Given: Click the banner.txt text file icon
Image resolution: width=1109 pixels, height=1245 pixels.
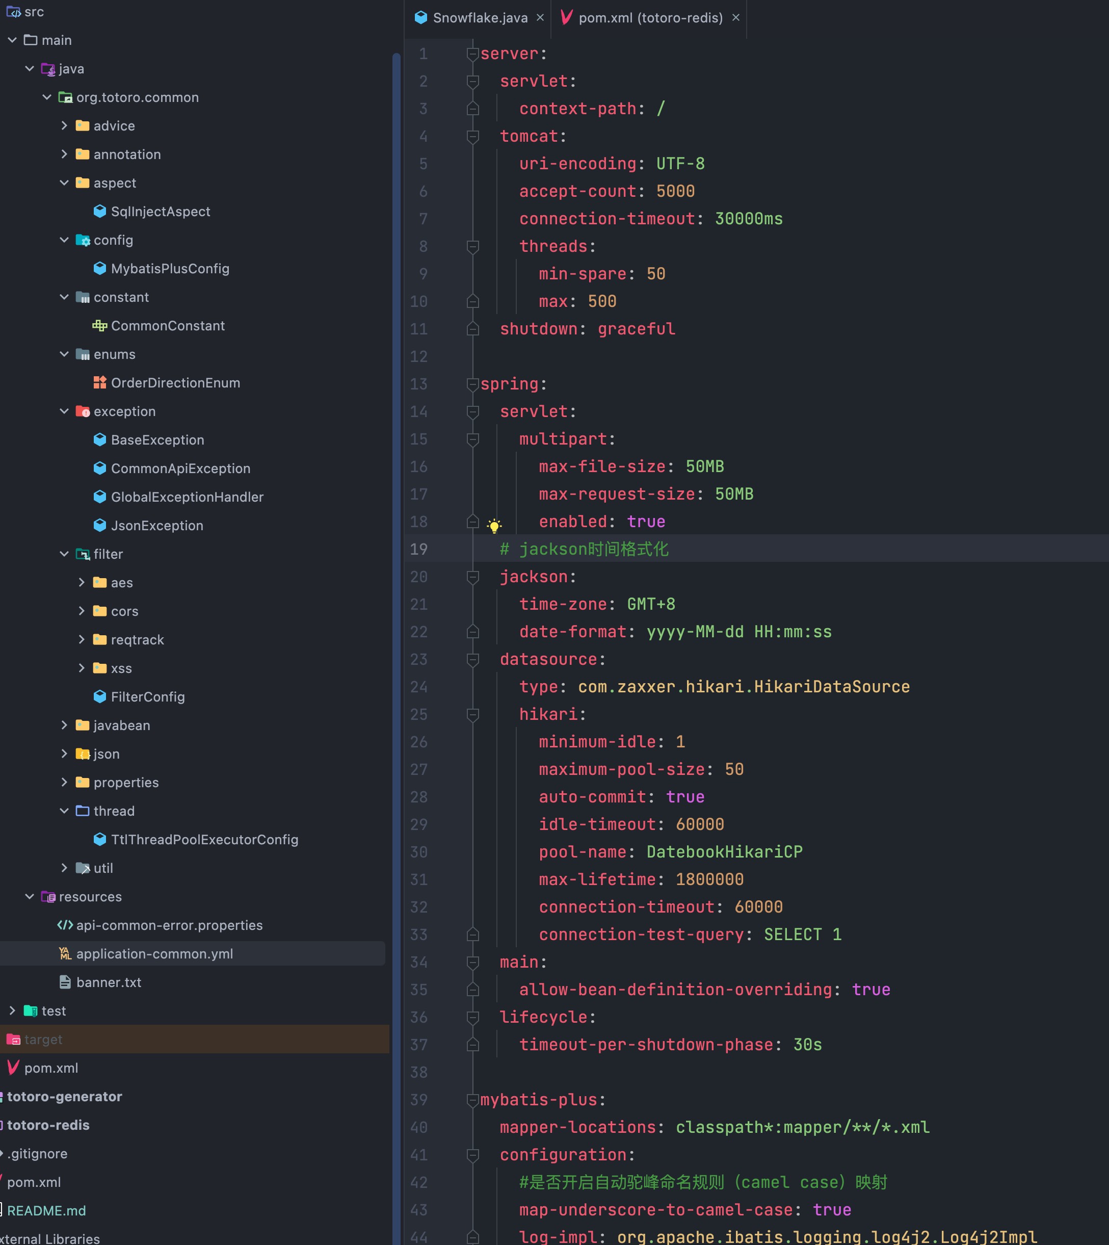Looking at the screenshot, I should coord(65,982).
